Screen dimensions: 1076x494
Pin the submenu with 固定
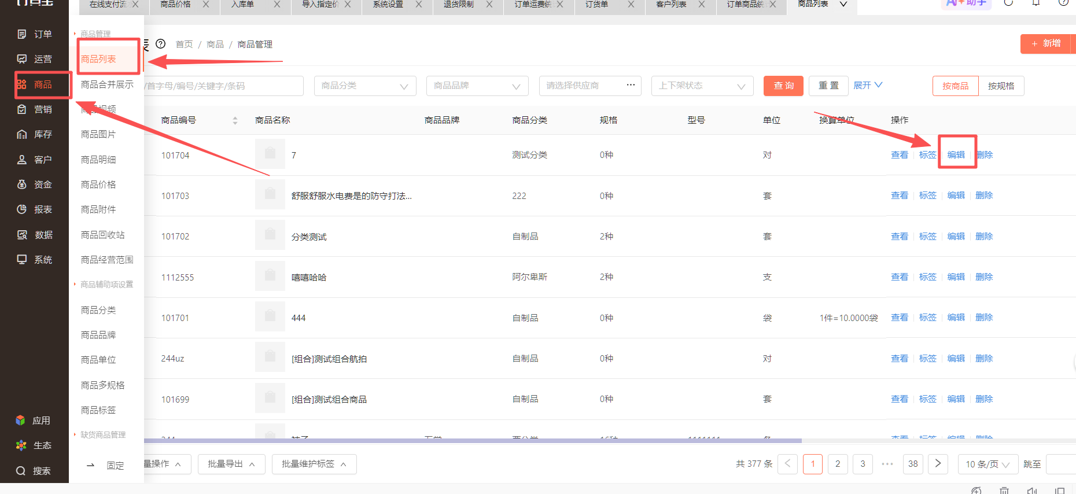pos(105,466)
